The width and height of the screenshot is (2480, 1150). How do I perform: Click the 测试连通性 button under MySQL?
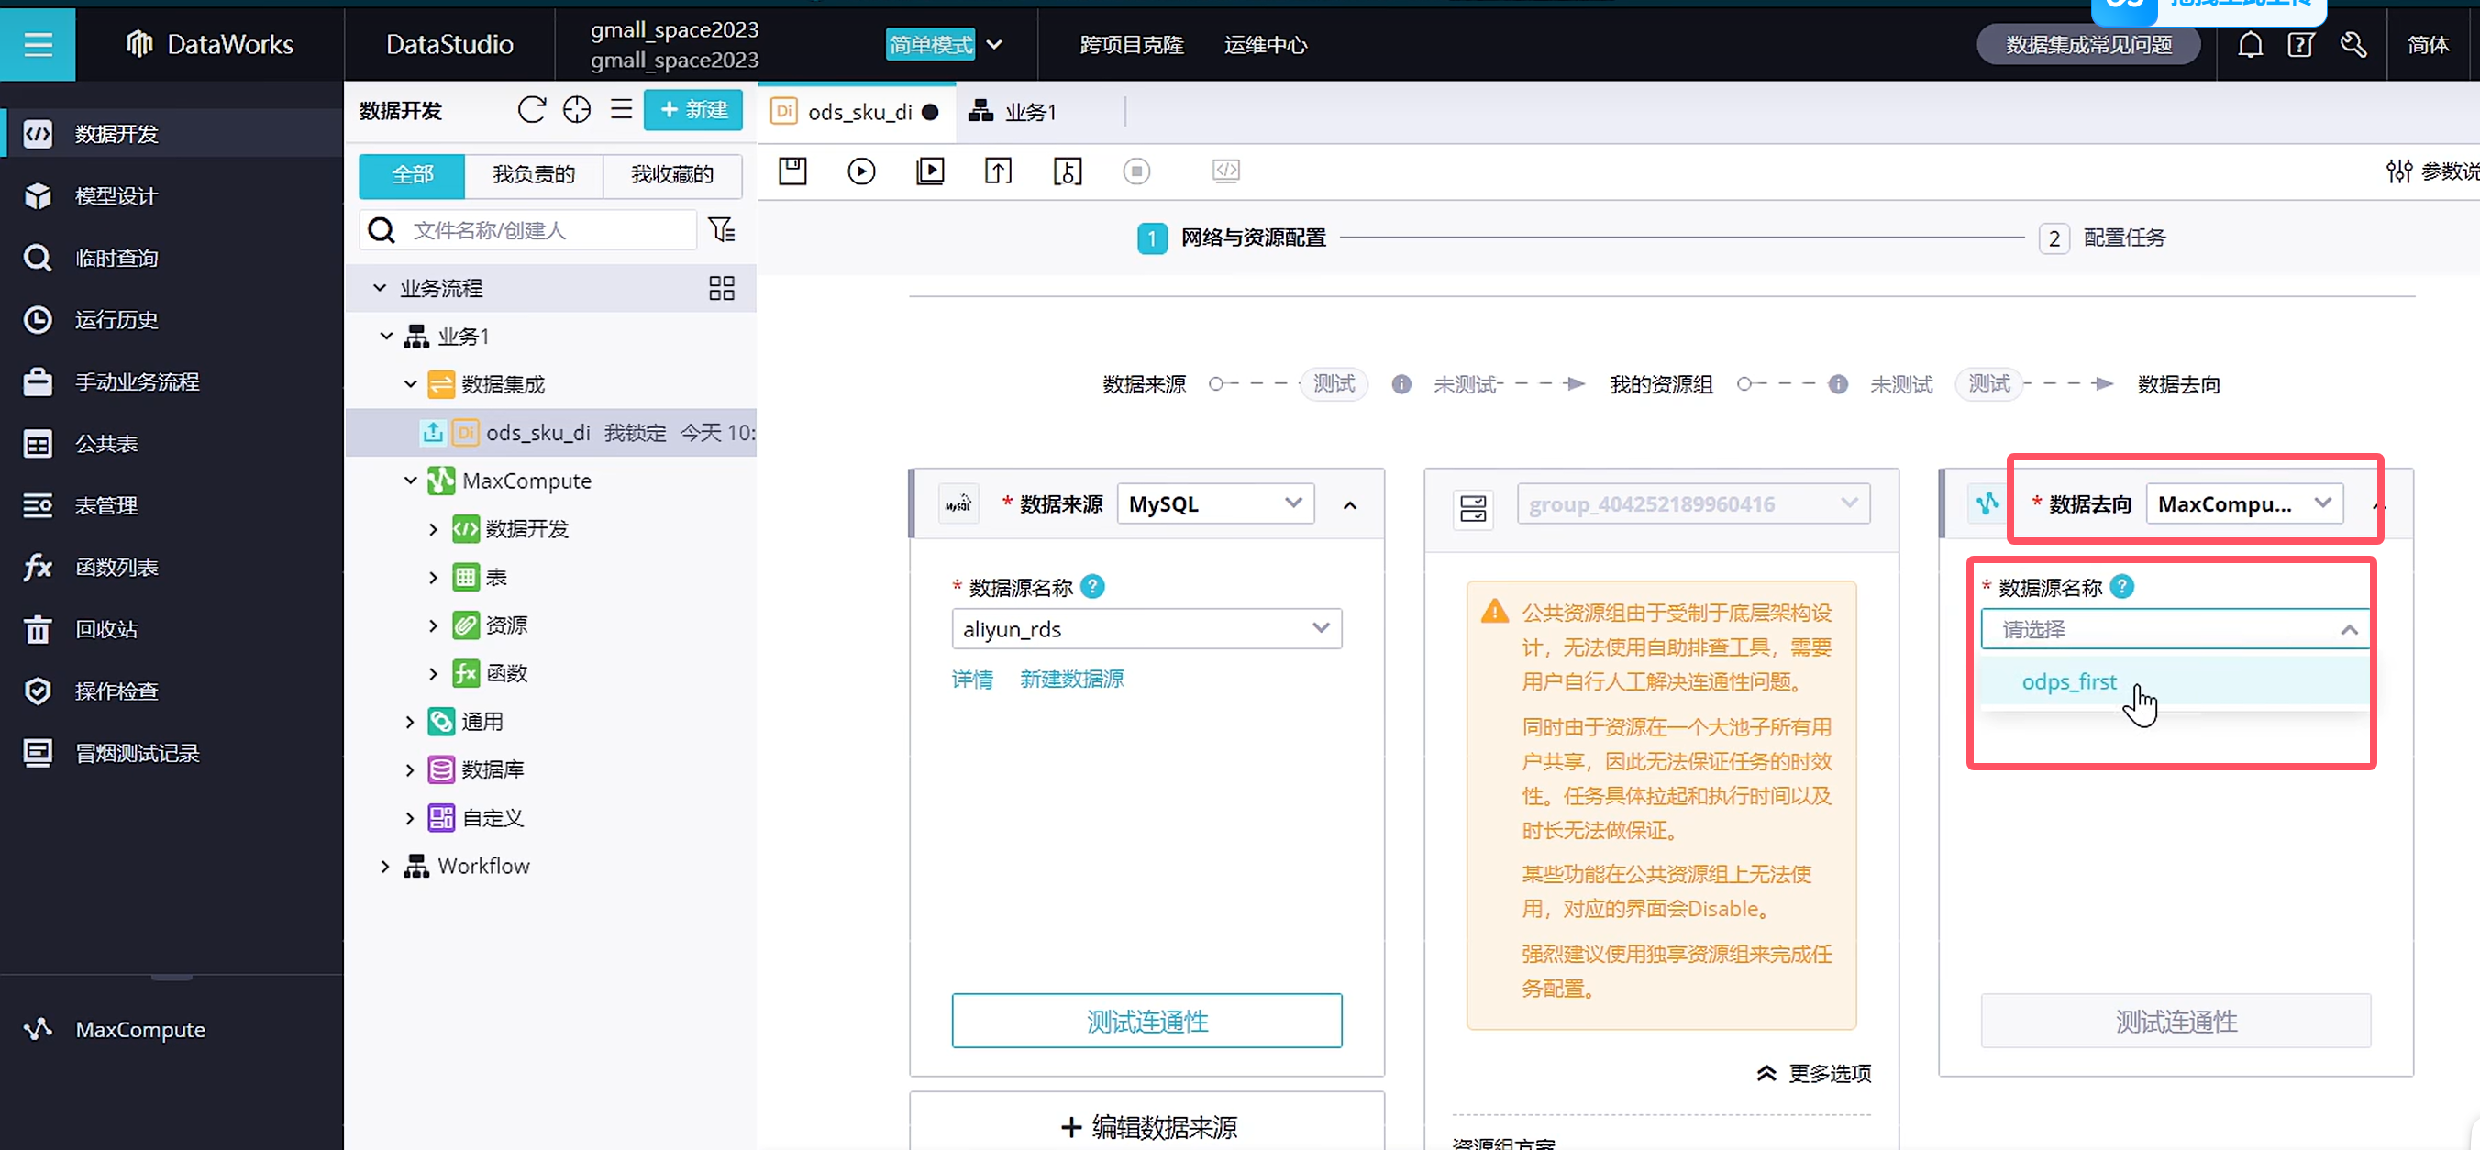(x=1146, y=1020)
